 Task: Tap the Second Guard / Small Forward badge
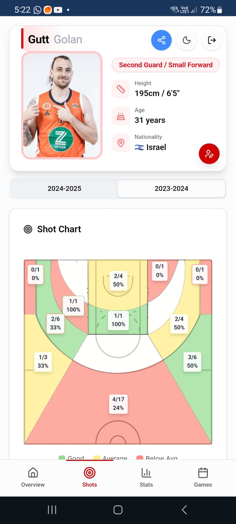(x=166, y=65)
